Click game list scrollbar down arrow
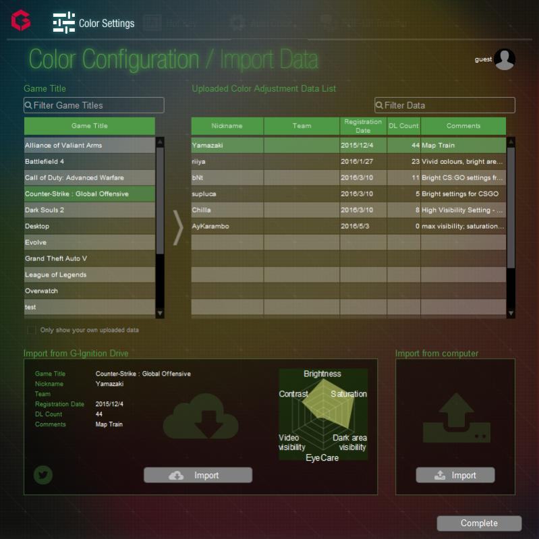539x539 pixels. click(160, 313)
